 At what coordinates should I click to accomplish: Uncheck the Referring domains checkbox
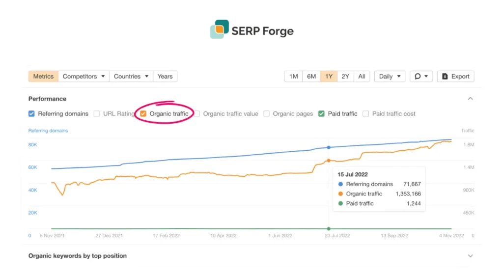pyautogui.click(x=31, y=113)
